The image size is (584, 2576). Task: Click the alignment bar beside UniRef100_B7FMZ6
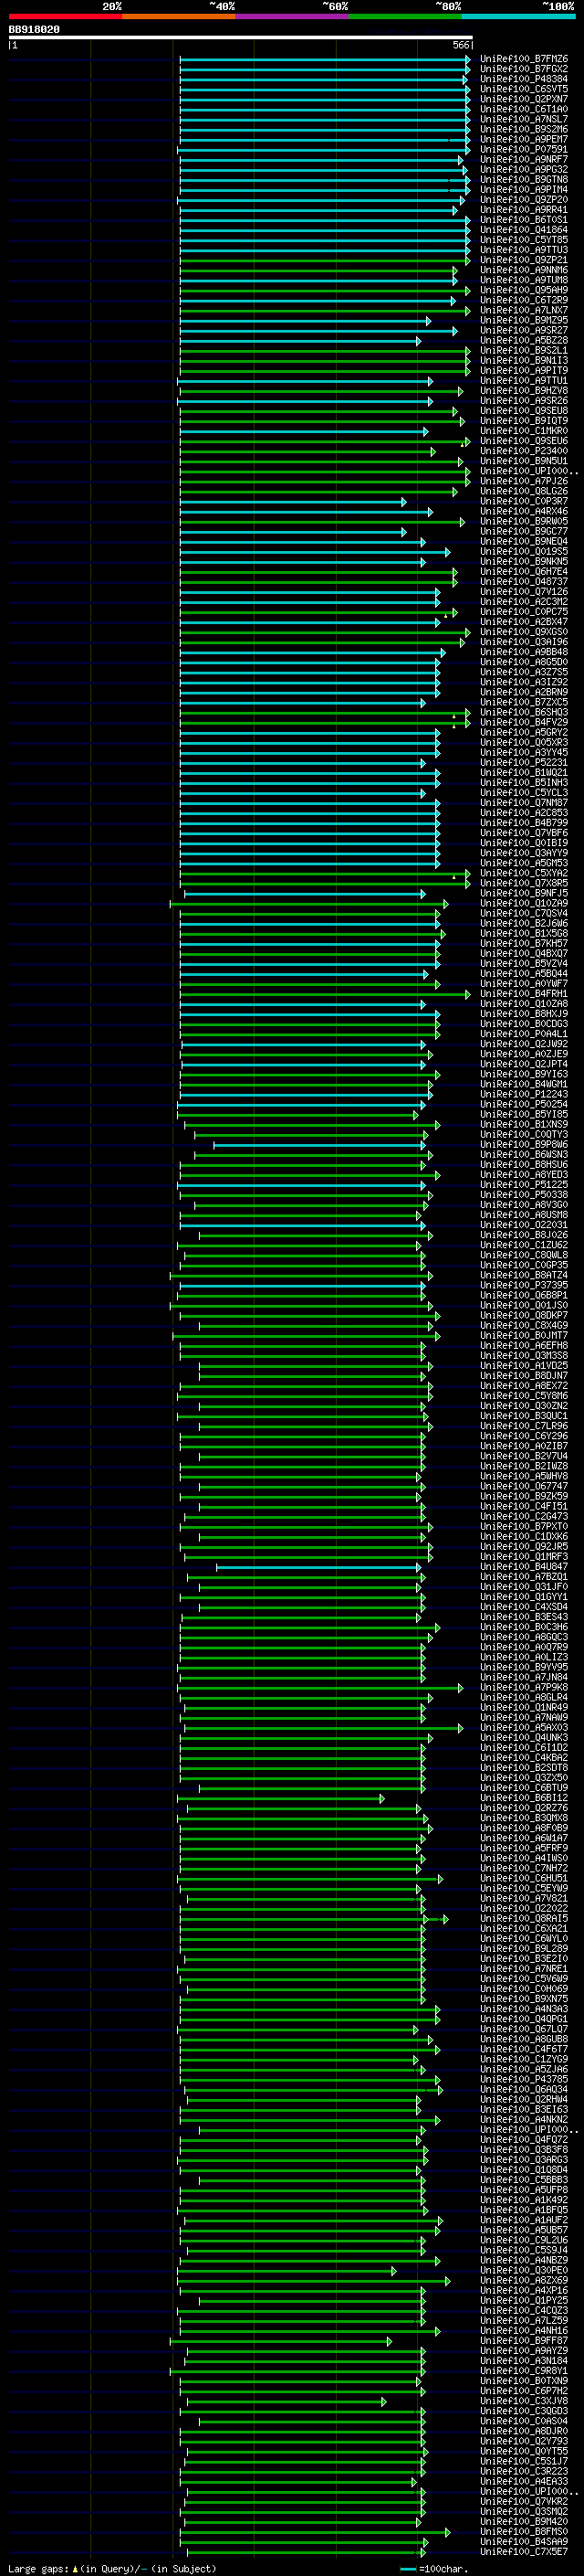click(x=325, y=59)
